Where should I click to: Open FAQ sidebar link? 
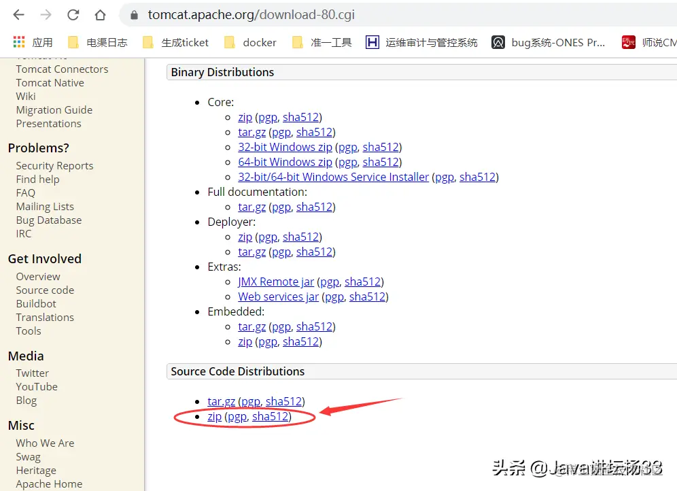26,193
